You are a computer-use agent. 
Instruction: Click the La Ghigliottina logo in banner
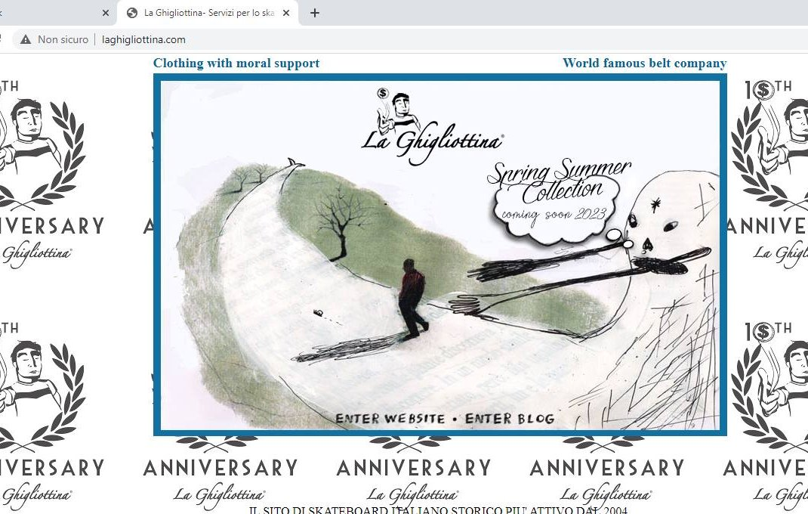(431, 127)
